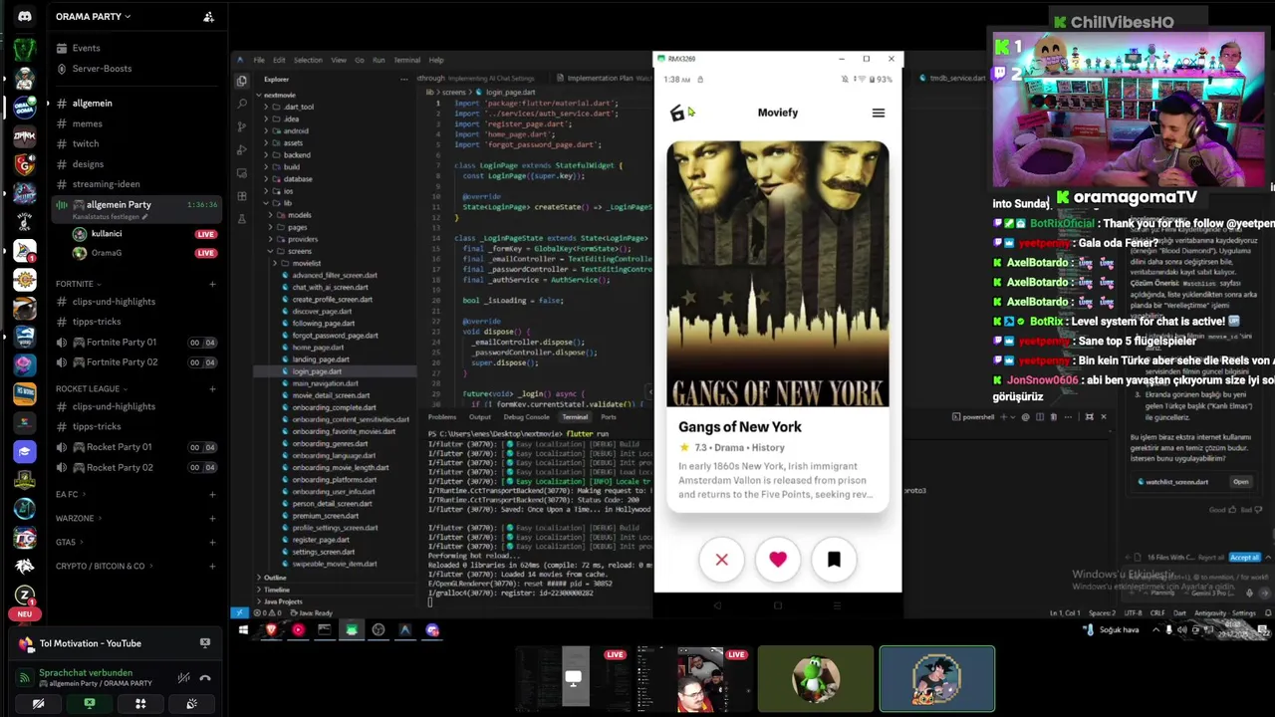Screen dimensions: 1275x717
Task: Open settings_screen.dart in Explorer
Action: point(323,552)
